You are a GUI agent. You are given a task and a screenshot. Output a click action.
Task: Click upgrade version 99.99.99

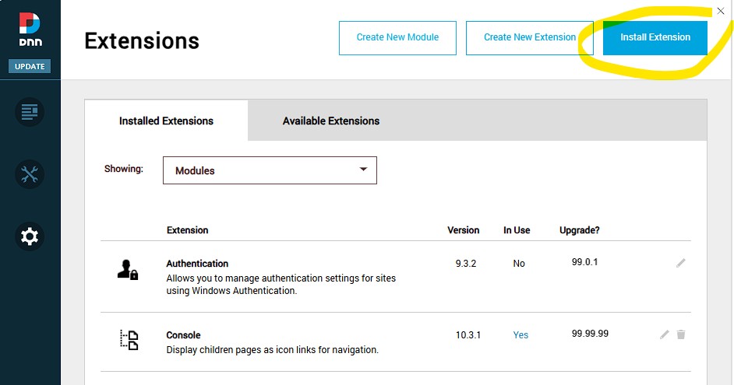(x=590, y=334)
